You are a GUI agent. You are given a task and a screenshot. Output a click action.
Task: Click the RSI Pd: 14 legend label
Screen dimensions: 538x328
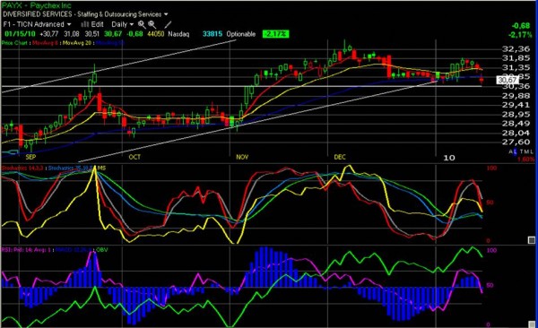point(26,250)
